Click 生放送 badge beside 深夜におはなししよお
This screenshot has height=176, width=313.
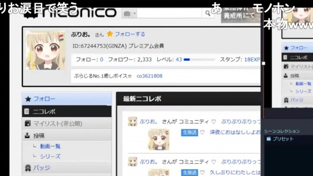click(189, 133)
